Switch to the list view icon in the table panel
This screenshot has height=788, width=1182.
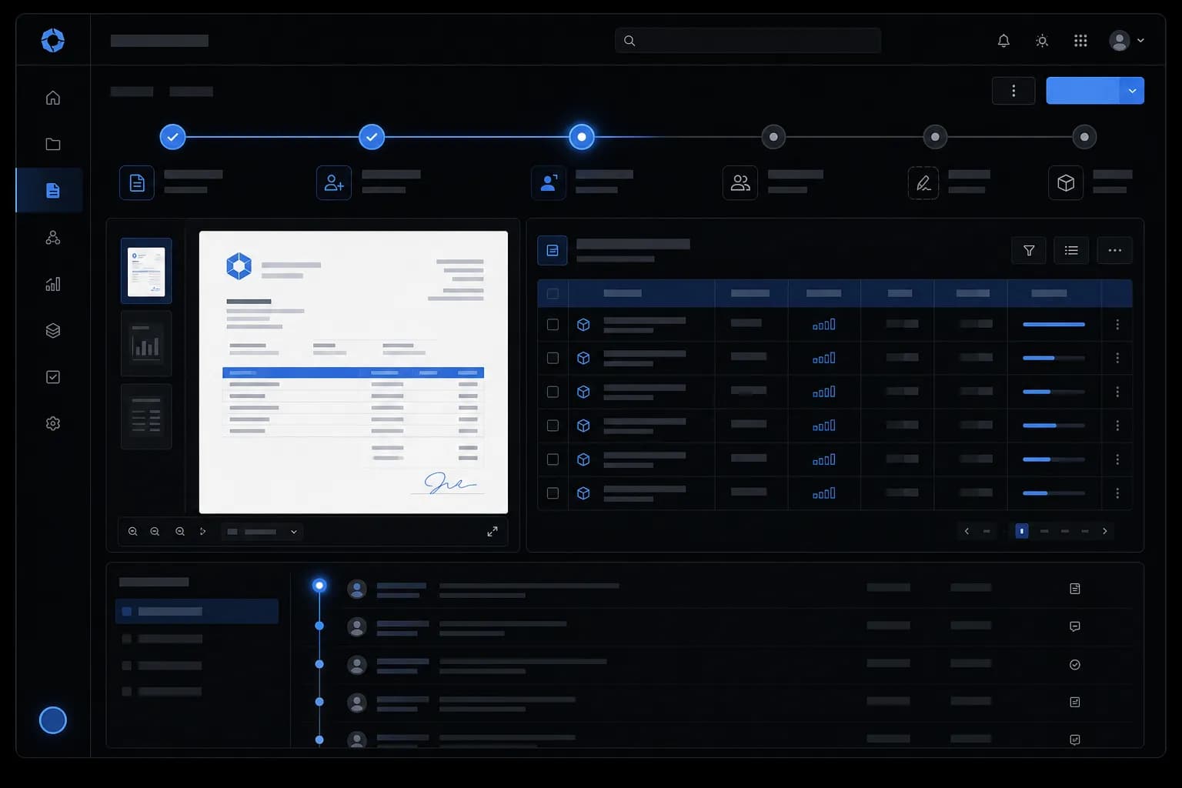(x=1071, y=250)
